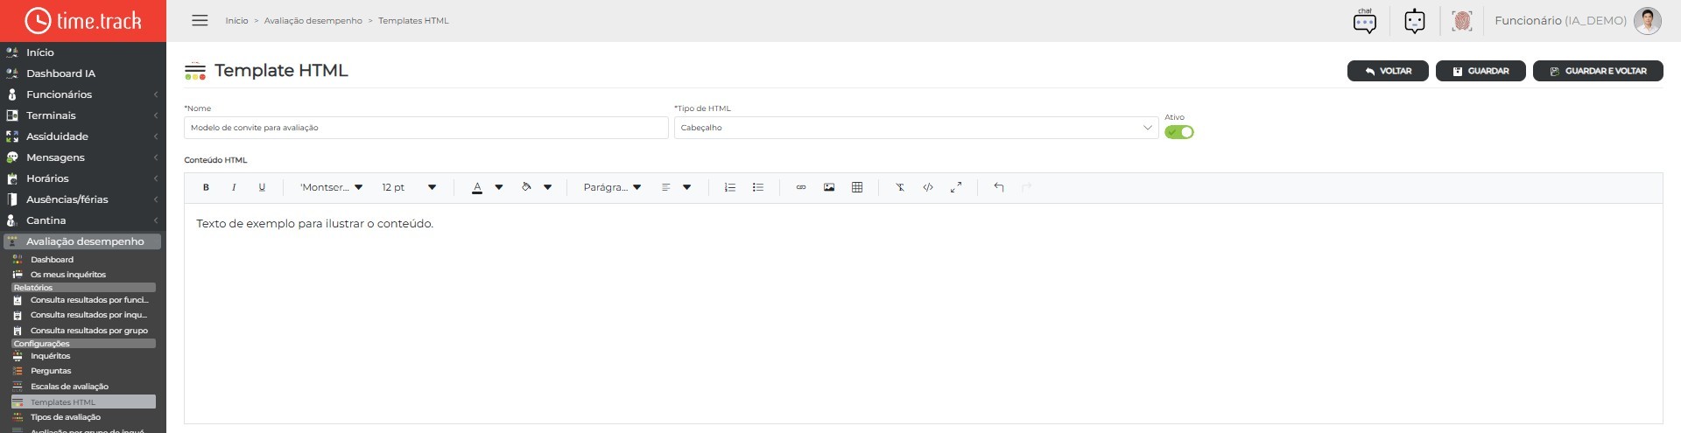The width and height of the screenshot is (1681, 433).
Task: Open the Parágrafo block format dropdown
Action: 612,187
